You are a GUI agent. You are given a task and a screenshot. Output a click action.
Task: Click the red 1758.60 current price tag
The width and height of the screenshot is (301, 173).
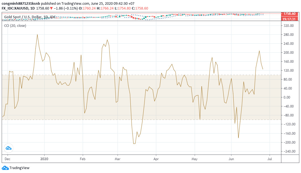click(289, 14)
